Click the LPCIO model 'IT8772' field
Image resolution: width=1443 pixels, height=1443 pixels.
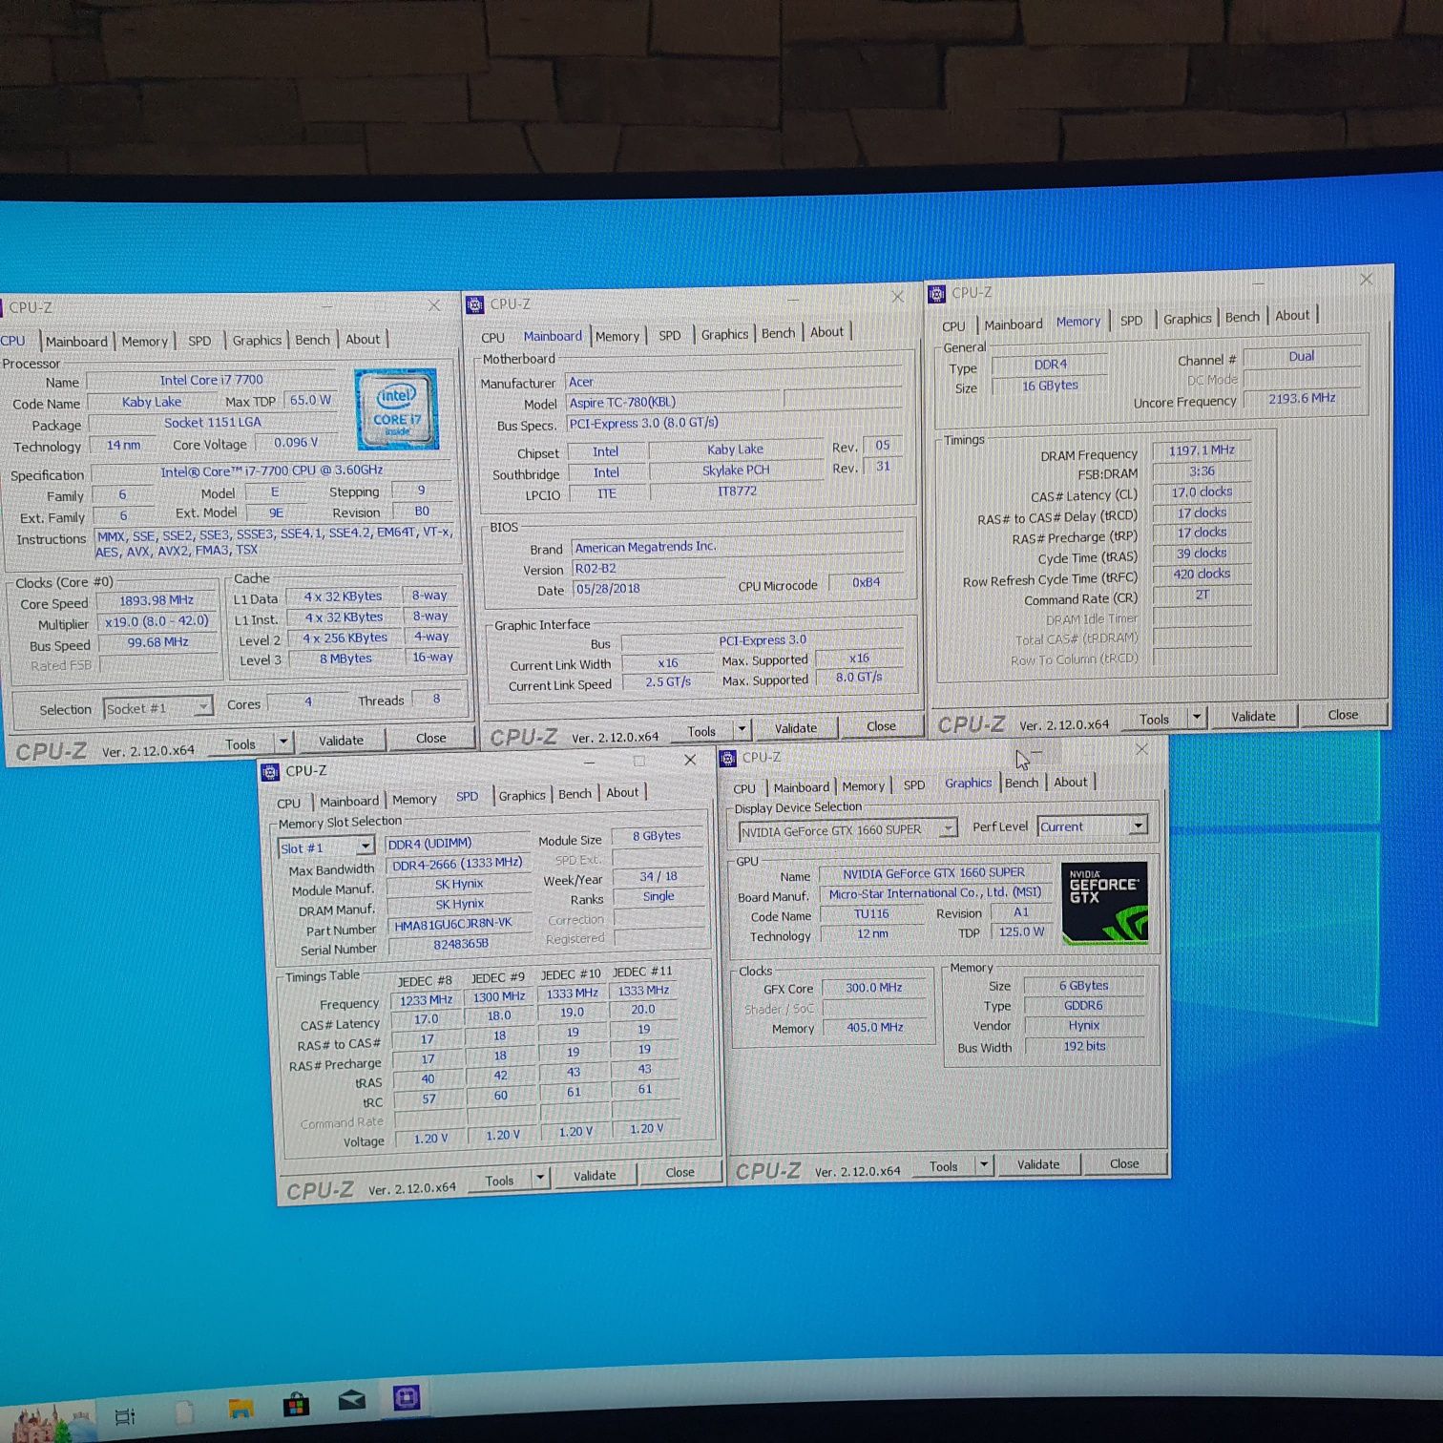(x=737, y=491)
